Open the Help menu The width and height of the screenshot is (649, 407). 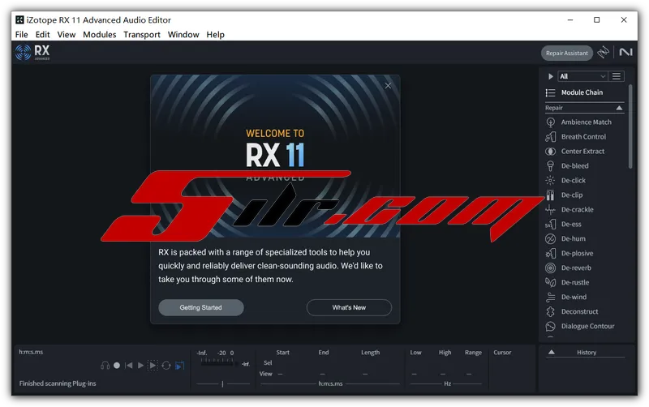point(215,35)
